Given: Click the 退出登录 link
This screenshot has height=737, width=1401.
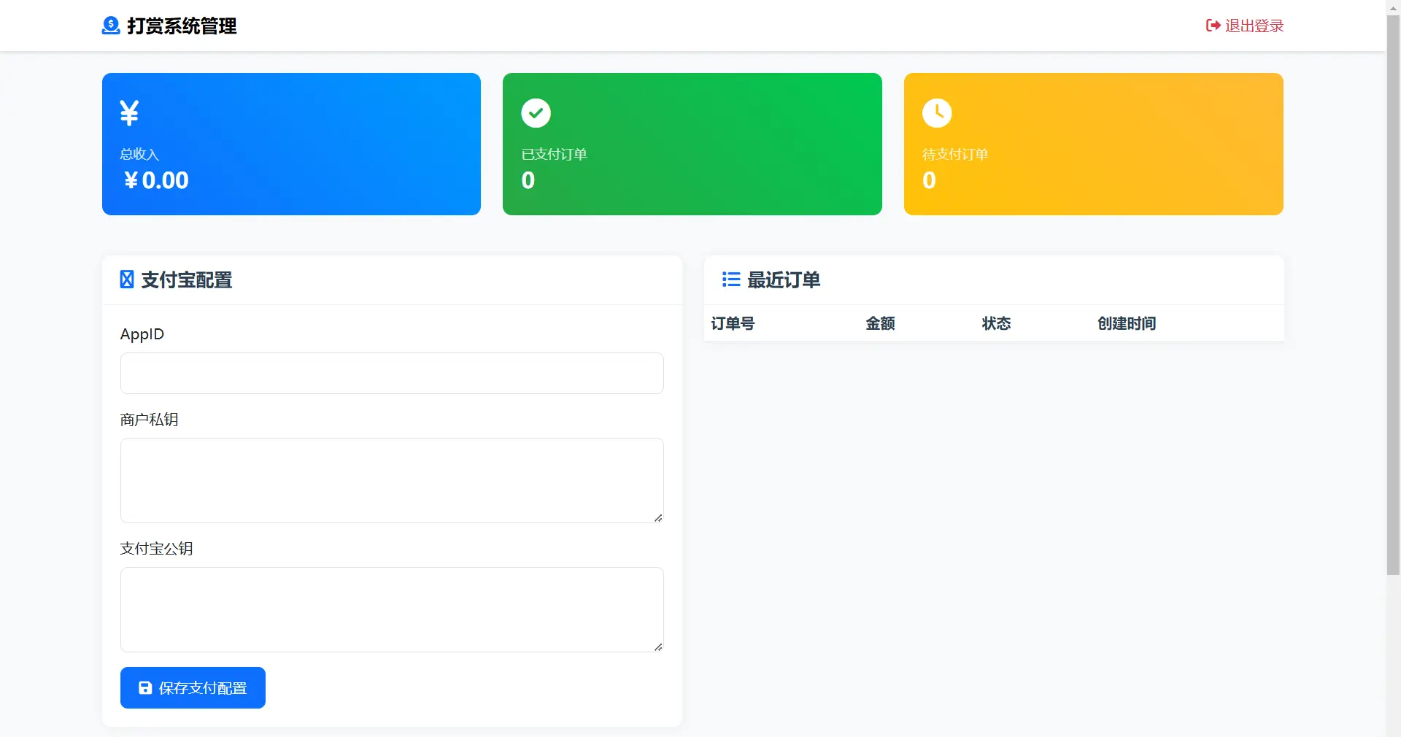Looking at the screenshot, I should [1253, 25].
